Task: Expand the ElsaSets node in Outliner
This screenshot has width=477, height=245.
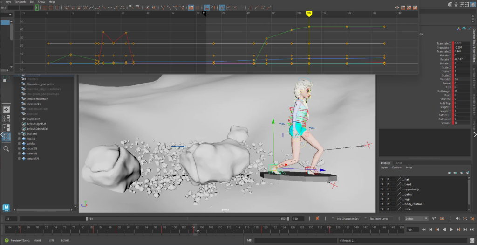Action: [x=20, y=133]
